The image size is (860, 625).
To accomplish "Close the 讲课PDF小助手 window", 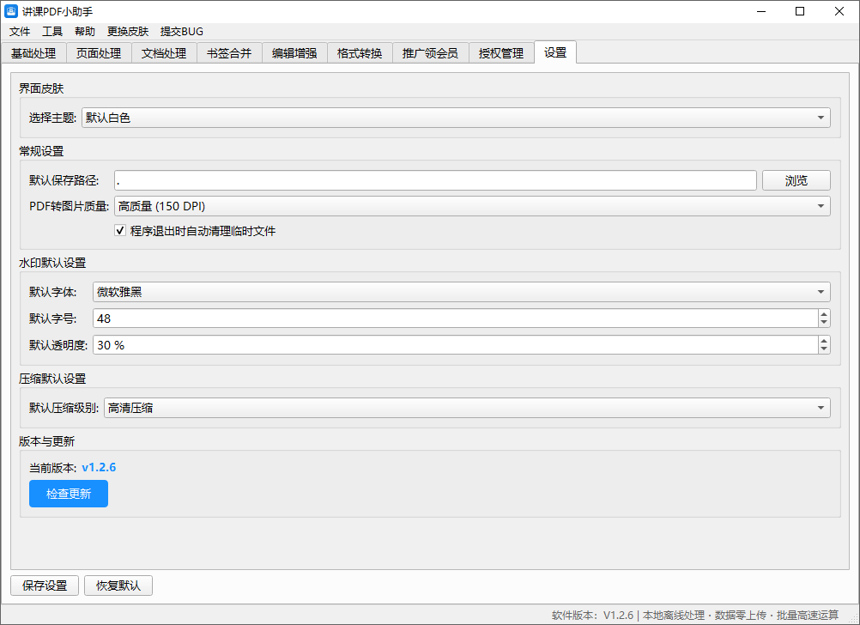I will coord(839,11).
